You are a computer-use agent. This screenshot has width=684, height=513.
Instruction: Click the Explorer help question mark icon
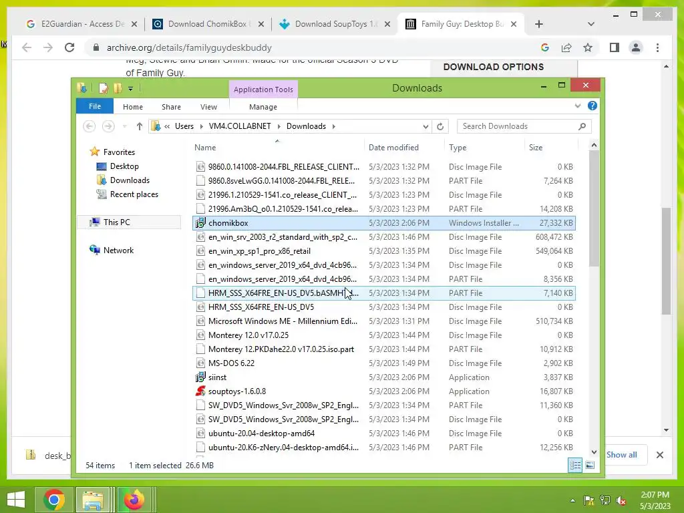click(592, 106)
